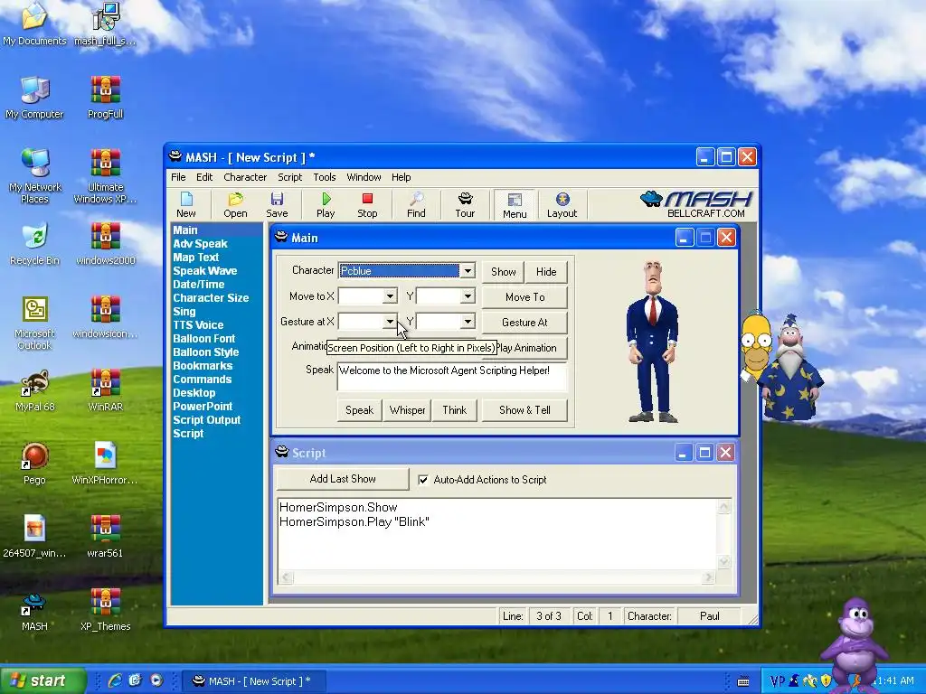Open the Move to X dropdown
Image resolution: width=926 pixels, height=694 pixels.
390,296
